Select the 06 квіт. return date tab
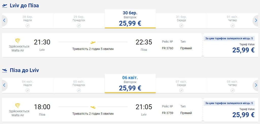Screen dimensions: 260x124 130,84
